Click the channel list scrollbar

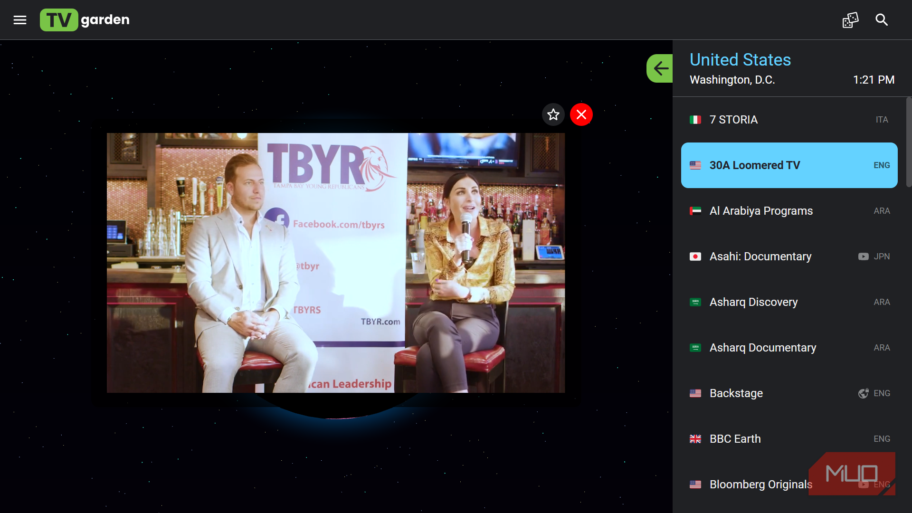(909, 142)
